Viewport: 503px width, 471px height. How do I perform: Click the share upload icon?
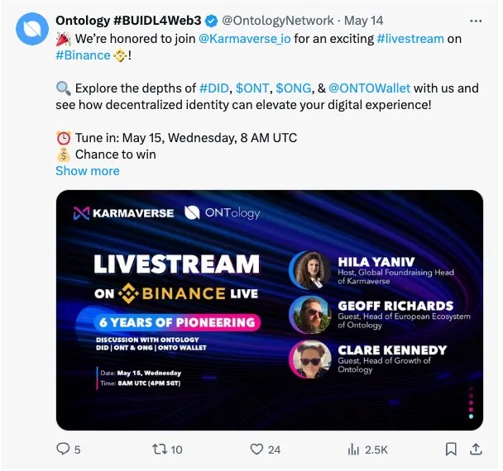point(476,450)
